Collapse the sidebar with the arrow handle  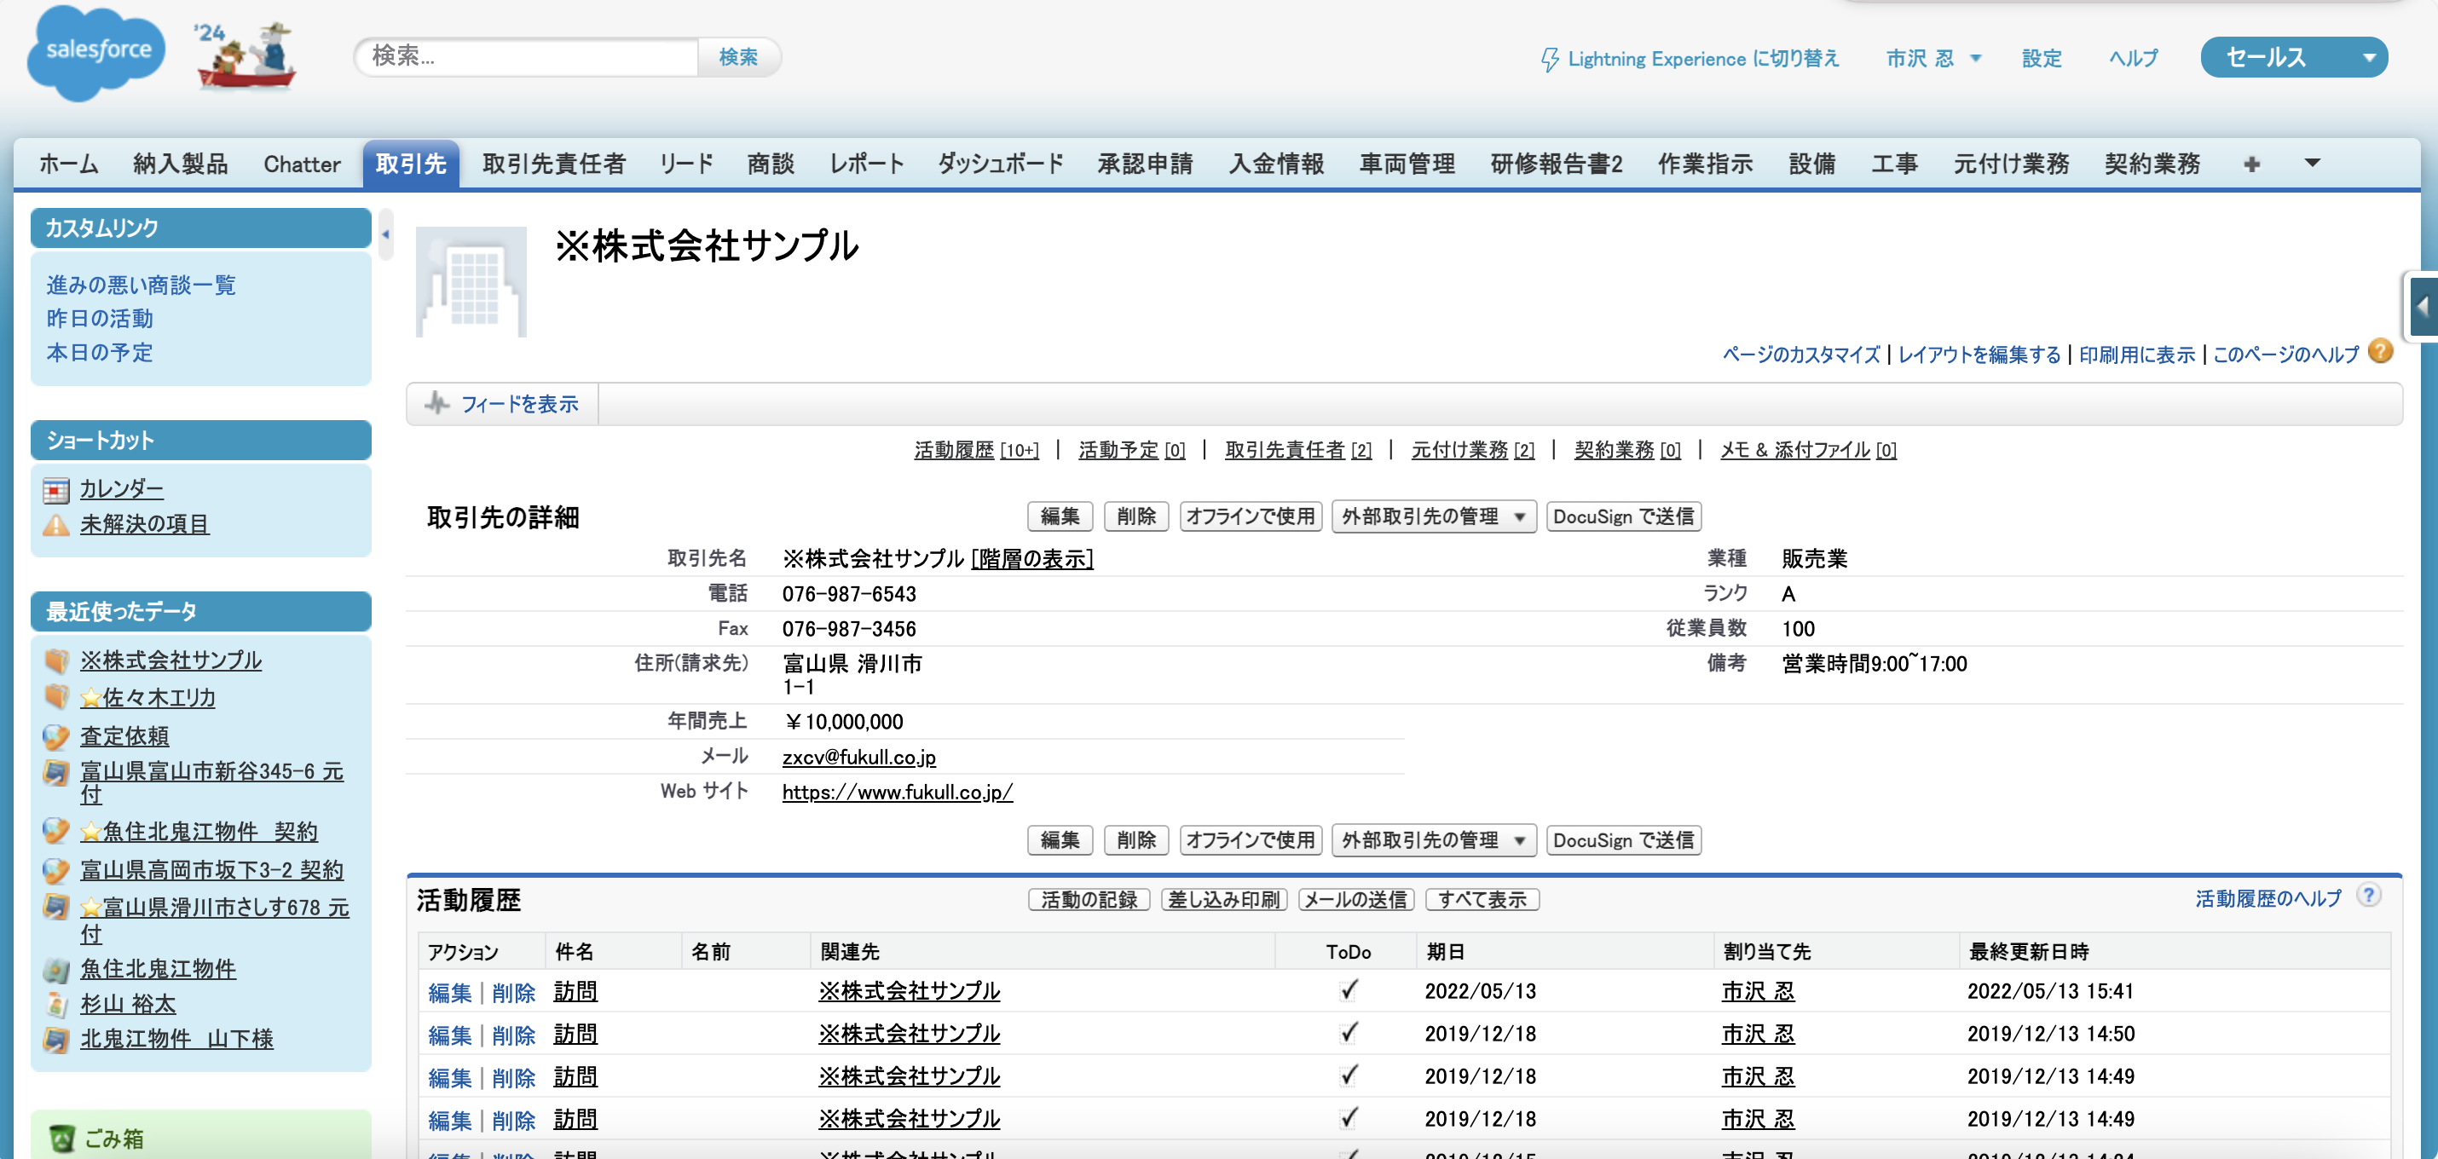tap(385, 234)
